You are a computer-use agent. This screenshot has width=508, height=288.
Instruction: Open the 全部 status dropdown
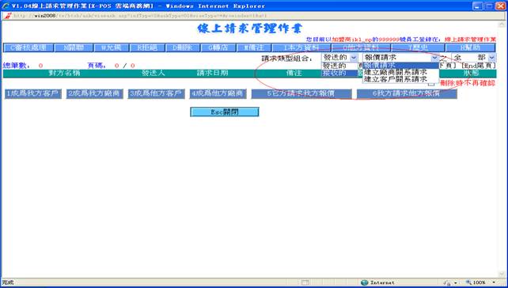point(473,58)
